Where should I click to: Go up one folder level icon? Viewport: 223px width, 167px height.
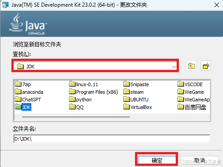(x=191, y=66)
